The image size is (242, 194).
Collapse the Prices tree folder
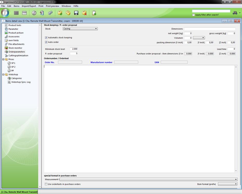(x=3, y=59)
